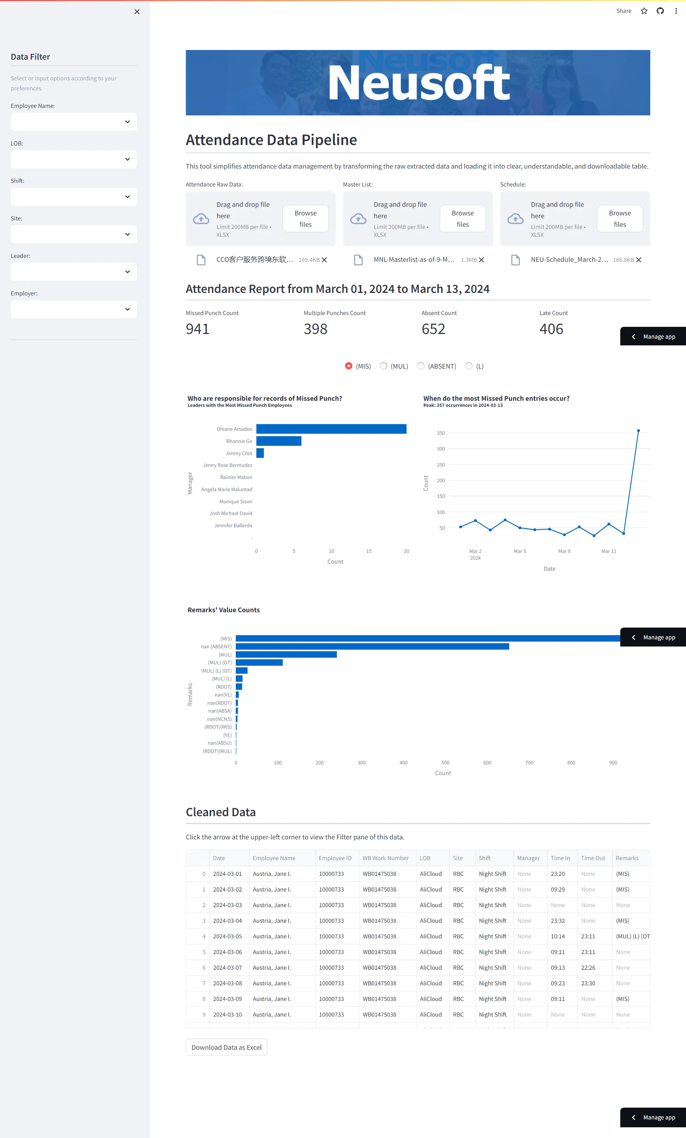
Task: Expand Manage app at page bottom
Action: [x=653, y=1117]
